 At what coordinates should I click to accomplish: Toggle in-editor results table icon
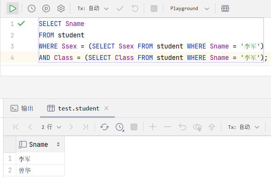pos(225,8)
